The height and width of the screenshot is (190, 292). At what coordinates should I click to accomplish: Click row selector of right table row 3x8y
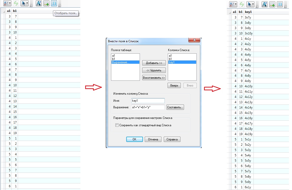pos(229,23)
